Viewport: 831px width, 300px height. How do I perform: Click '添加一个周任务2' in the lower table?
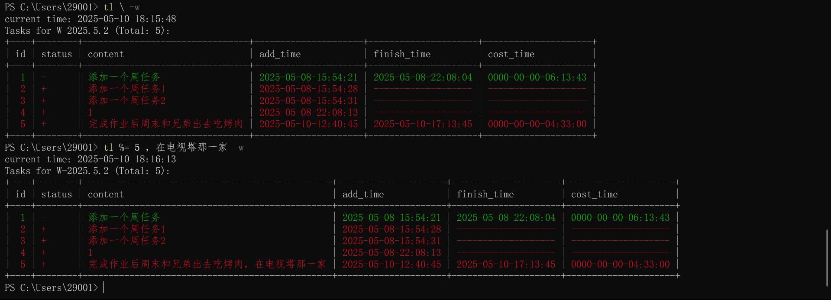(127, 241)
